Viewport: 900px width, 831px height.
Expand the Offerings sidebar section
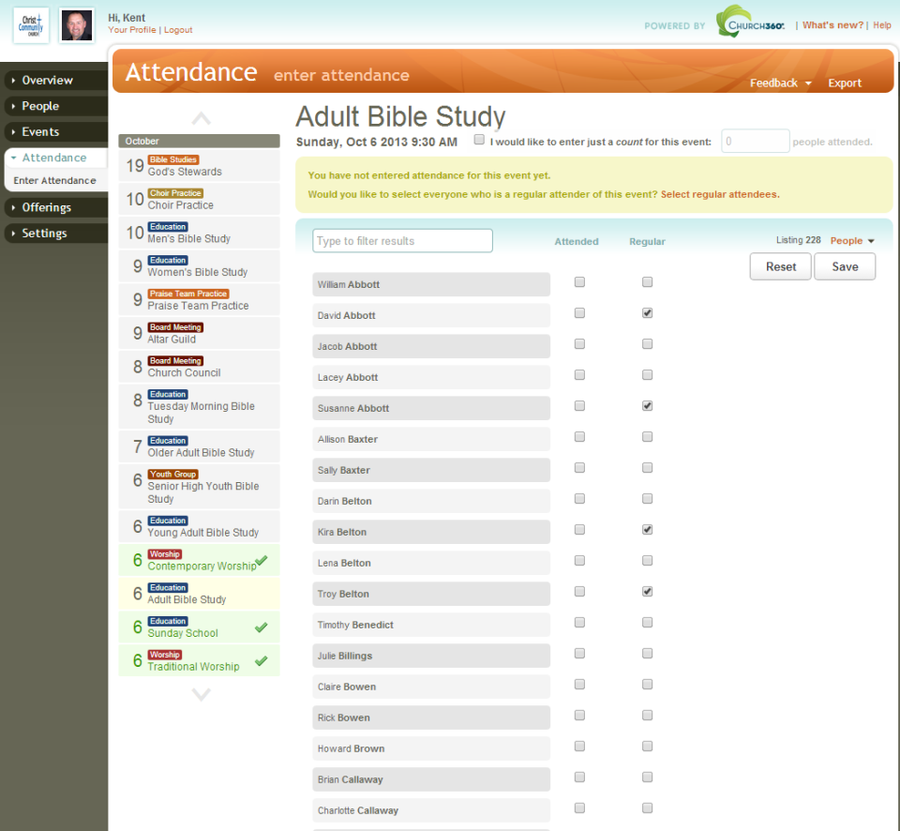click(x=47, y=207)
